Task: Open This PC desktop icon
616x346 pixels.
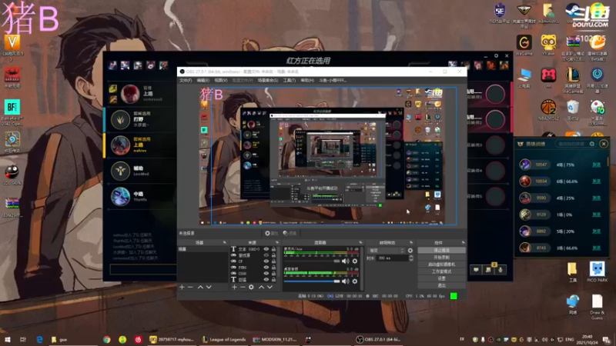Action: pyautogui.click(x=524, y=77)
